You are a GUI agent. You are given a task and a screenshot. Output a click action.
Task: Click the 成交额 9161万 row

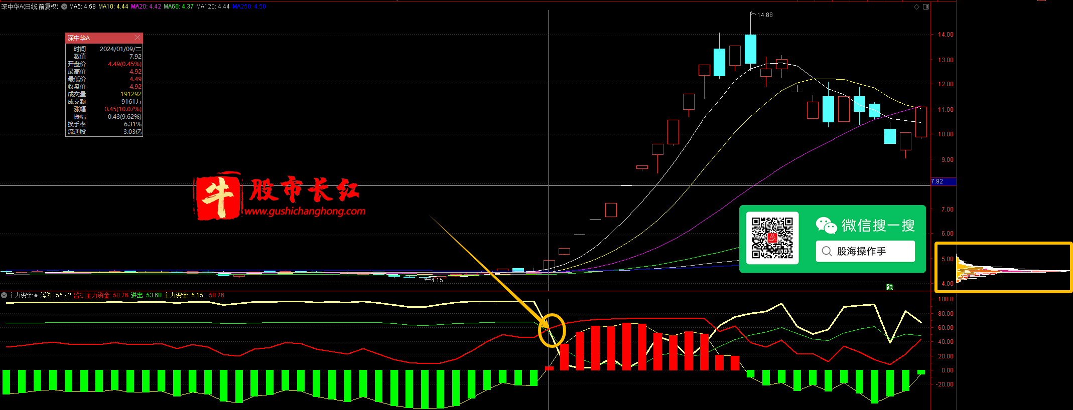(104, 102)
